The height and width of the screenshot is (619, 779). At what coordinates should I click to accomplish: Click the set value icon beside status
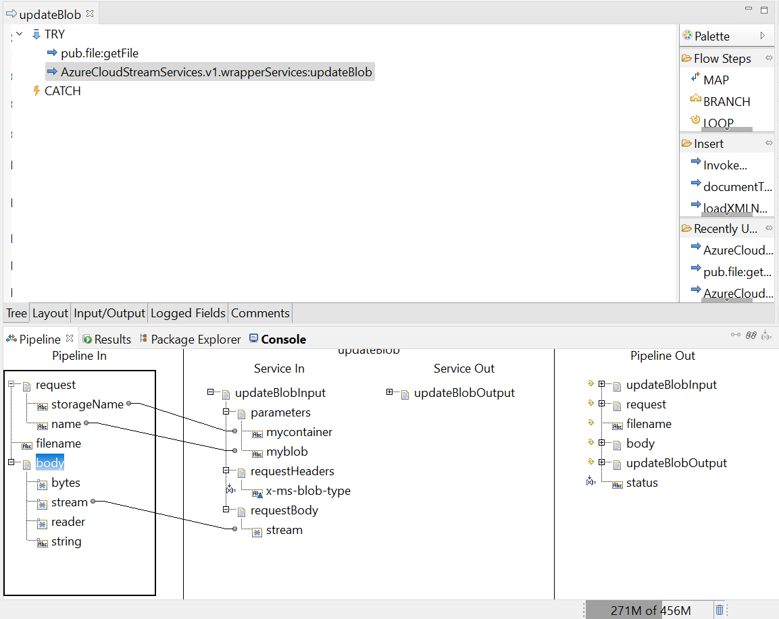point(590,481)
